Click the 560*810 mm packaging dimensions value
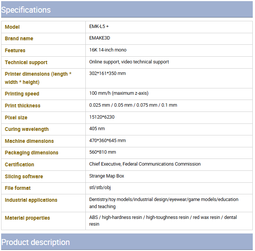 point(103,152)
